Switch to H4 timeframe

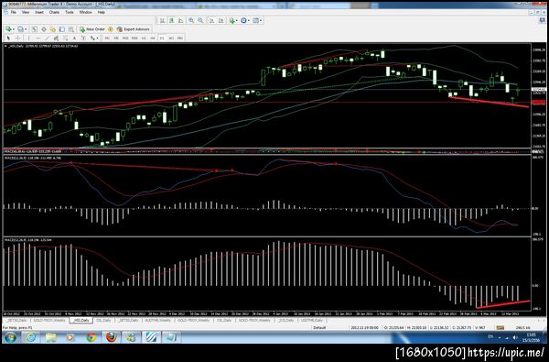(x=153, y=38)
